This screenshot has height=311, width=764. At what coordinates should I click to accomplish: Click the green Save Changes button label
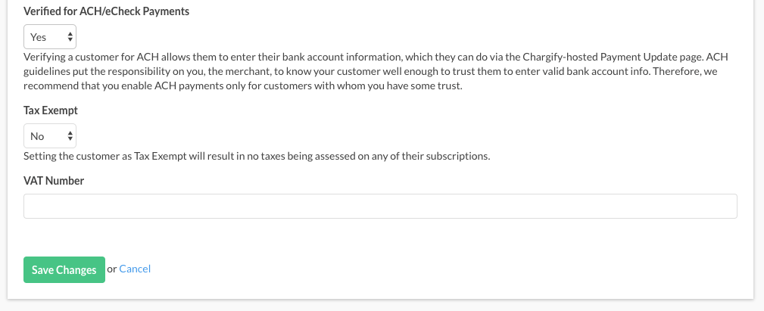(64, 270)
